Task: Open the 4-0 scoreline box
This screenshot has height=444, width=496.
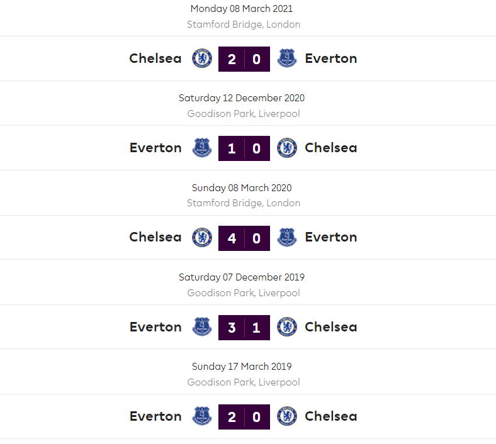Action: (x=244, y=238)
